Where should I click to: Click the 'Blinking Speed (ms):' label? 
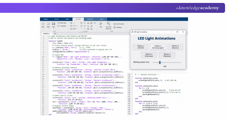pyautogui.click(x=141, y=62)
